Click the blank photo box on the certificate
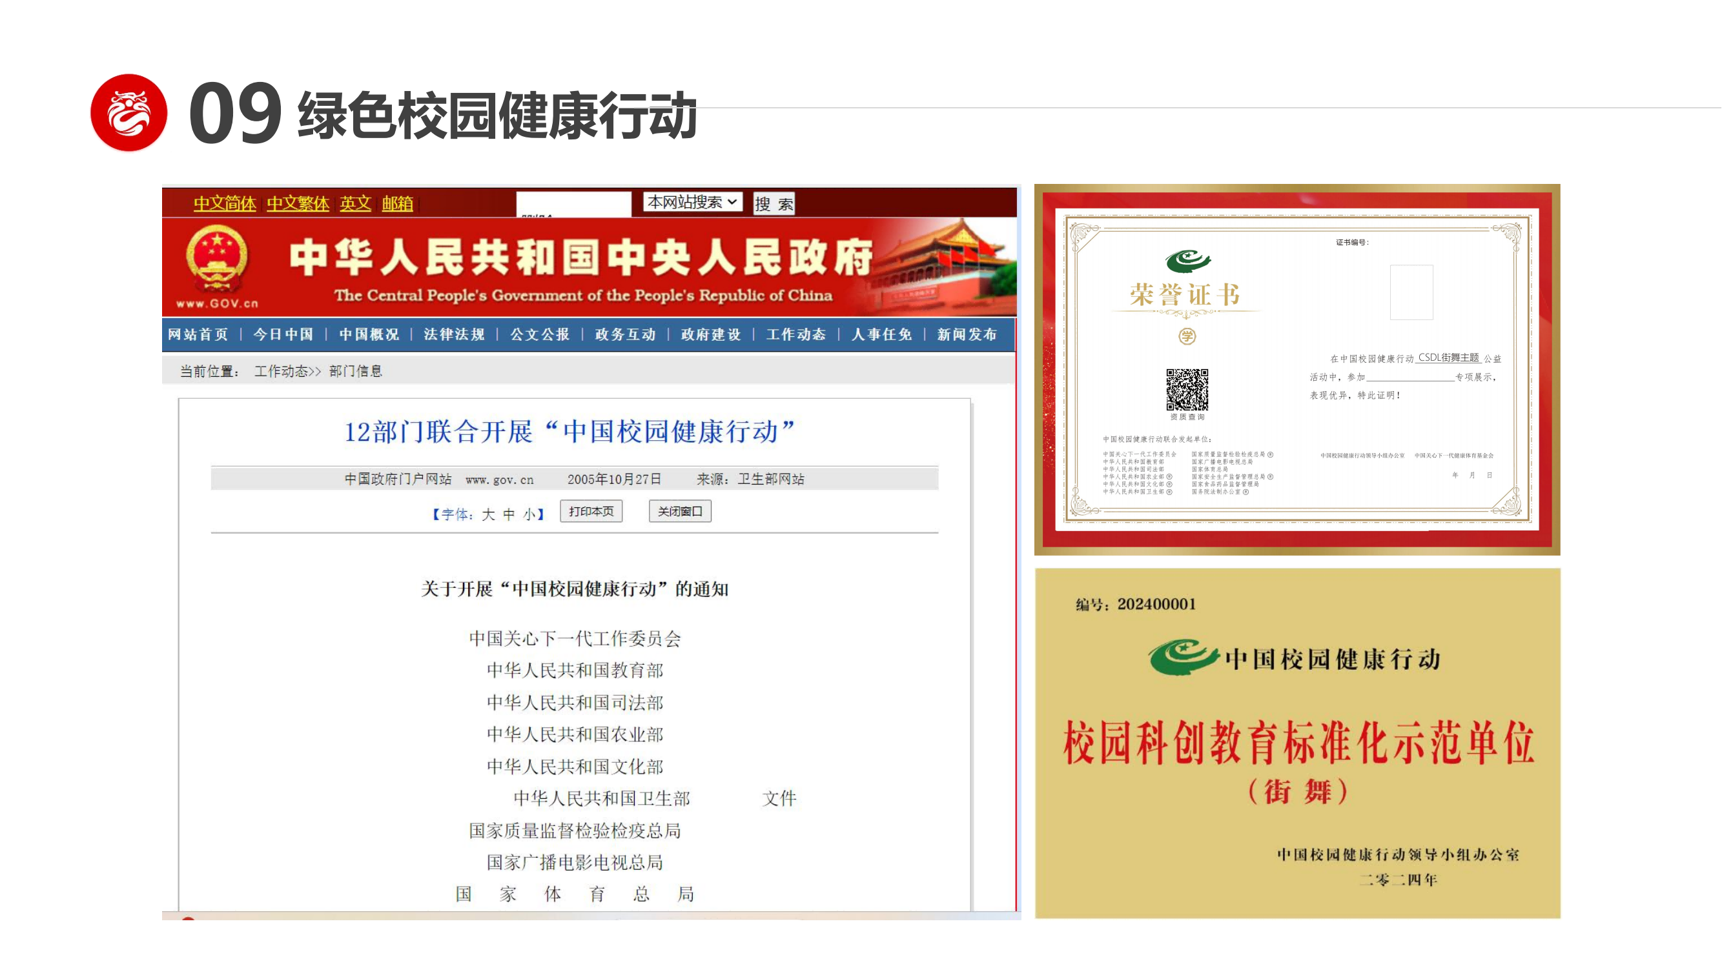Viewport: 1722px width, 968px height. point(1411,292)
